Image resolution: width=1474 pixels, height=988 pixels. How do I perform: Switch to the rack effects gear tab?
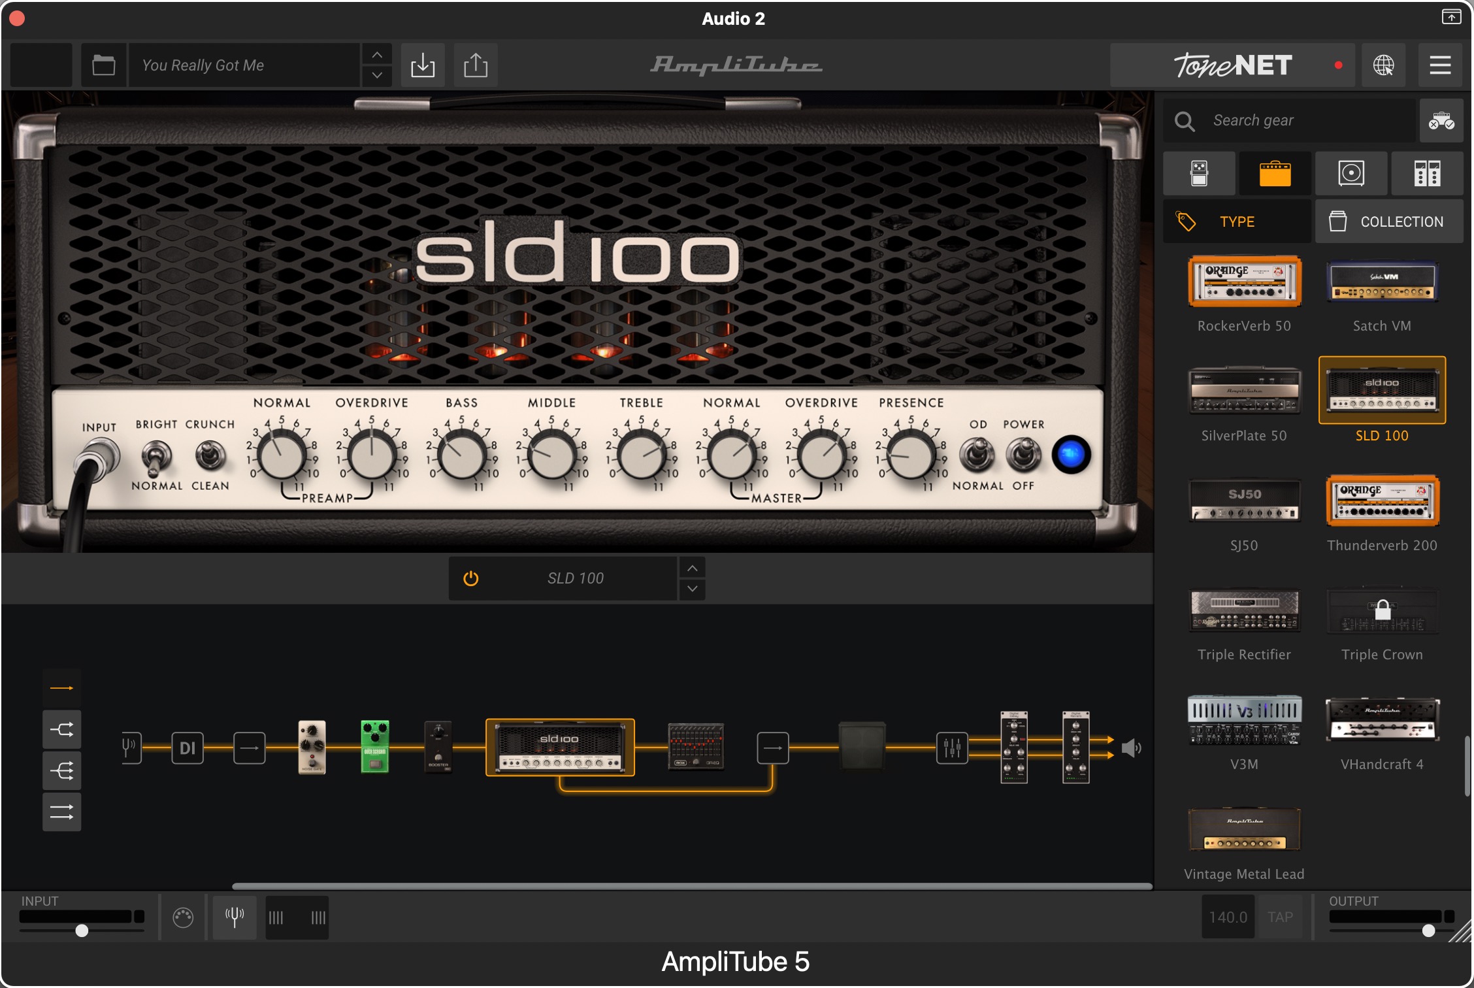(x=1427, y=174)
